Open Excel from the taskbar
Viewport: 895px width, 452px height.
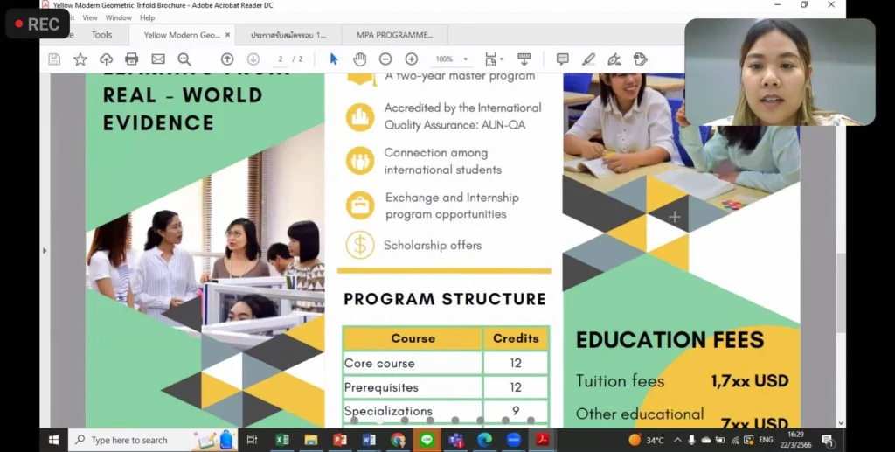(282, 440)
